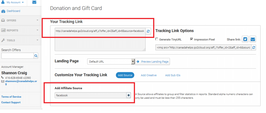Click the envelope messages icon in top bar
Screen dimensions: 266x113
pyautogui.click(x=34, y=2)
